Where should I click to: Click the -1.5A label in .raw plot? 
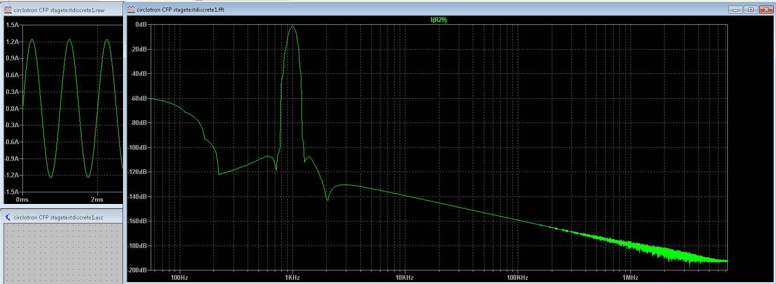click(x=12, y=192)
